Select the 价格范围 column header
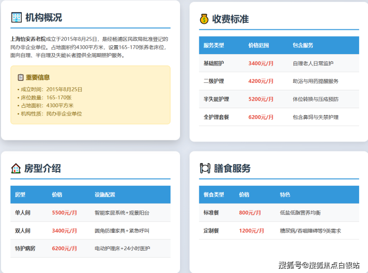This screenshot has width=368, height=273. tap(258, 45)
